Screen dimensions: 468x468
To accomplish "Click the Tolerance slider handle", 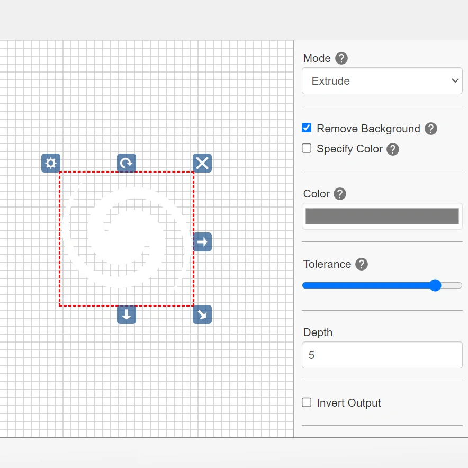I will pos(435,286).
